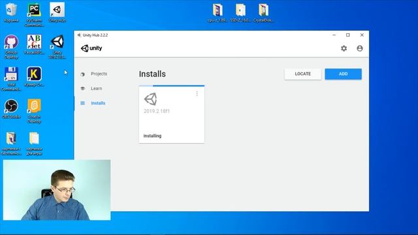Open the left pictures folder above webcam
Screen dimensions: 418x235
(11, 144)
